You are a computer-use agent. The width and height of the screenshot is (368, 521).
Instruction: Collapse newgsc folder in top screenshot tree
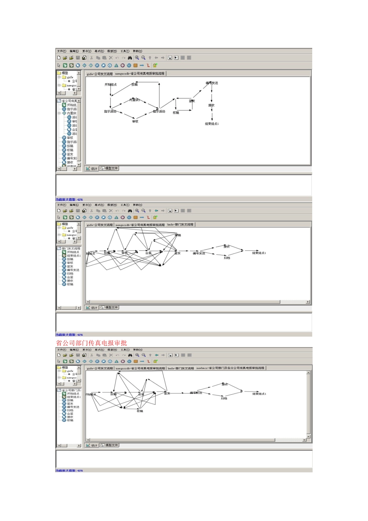59,85
